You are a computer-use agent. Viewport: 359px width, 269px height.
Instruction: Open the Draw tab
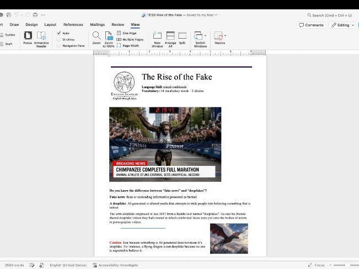pyautogui.click(x=14, y=24)
